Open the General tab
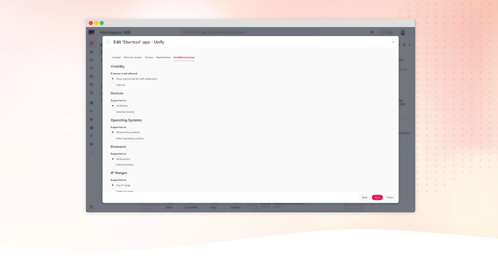 click(116, 57)
